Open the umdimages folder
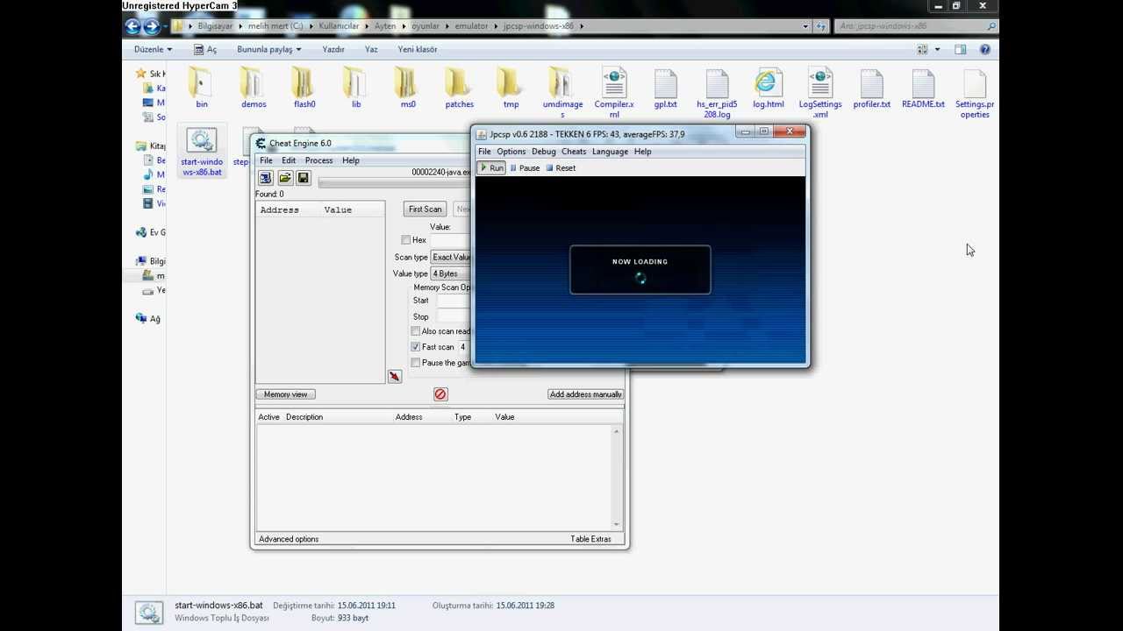 [562, 92]
